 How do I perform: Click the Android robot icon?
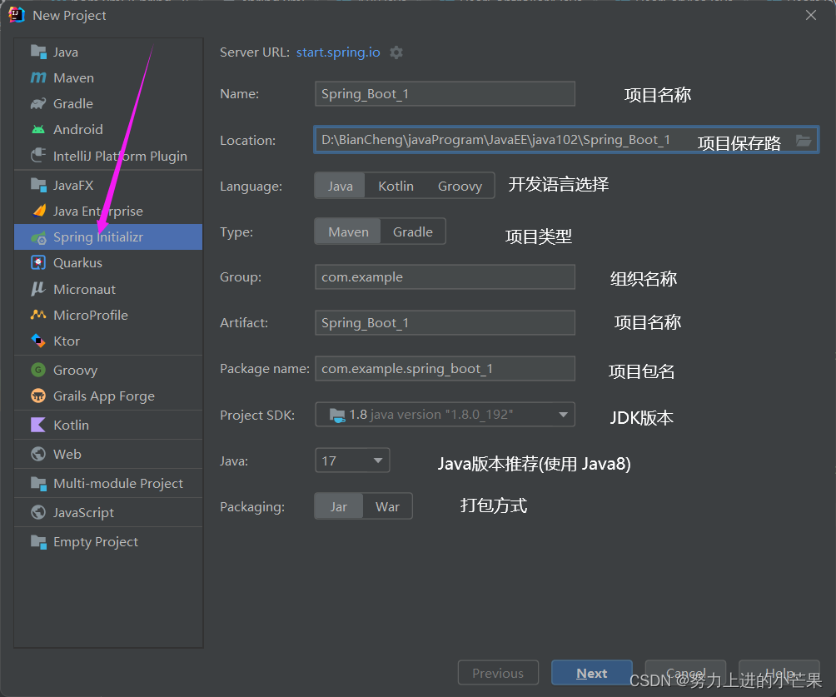[x=38, y=129]
